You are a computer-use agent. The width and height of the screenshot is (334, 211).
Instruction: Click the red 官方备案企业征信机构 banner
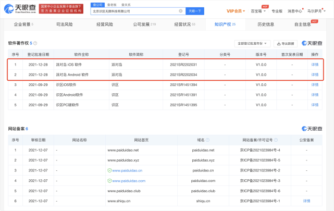click(x=61, y=9)
